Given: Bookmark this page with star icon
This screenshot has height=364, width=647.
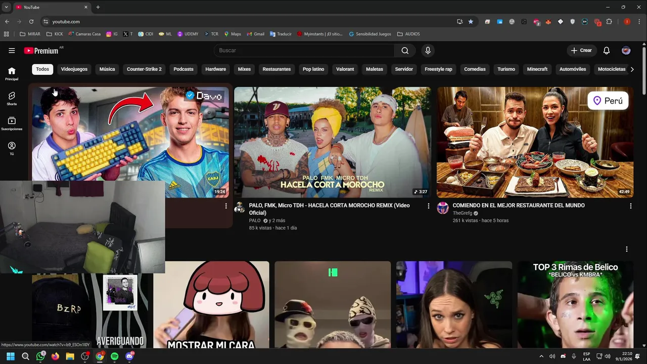Looking at the screenshot, I should tap(471, 22).
